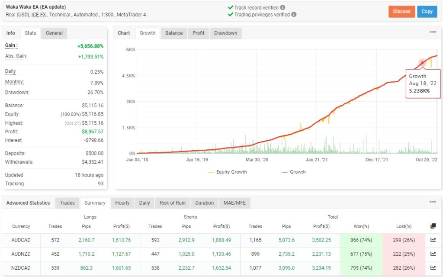This screenshot has width=443, height=277.
Task: Click the 5,073.6 total pips cell
Action: (286, 240)
